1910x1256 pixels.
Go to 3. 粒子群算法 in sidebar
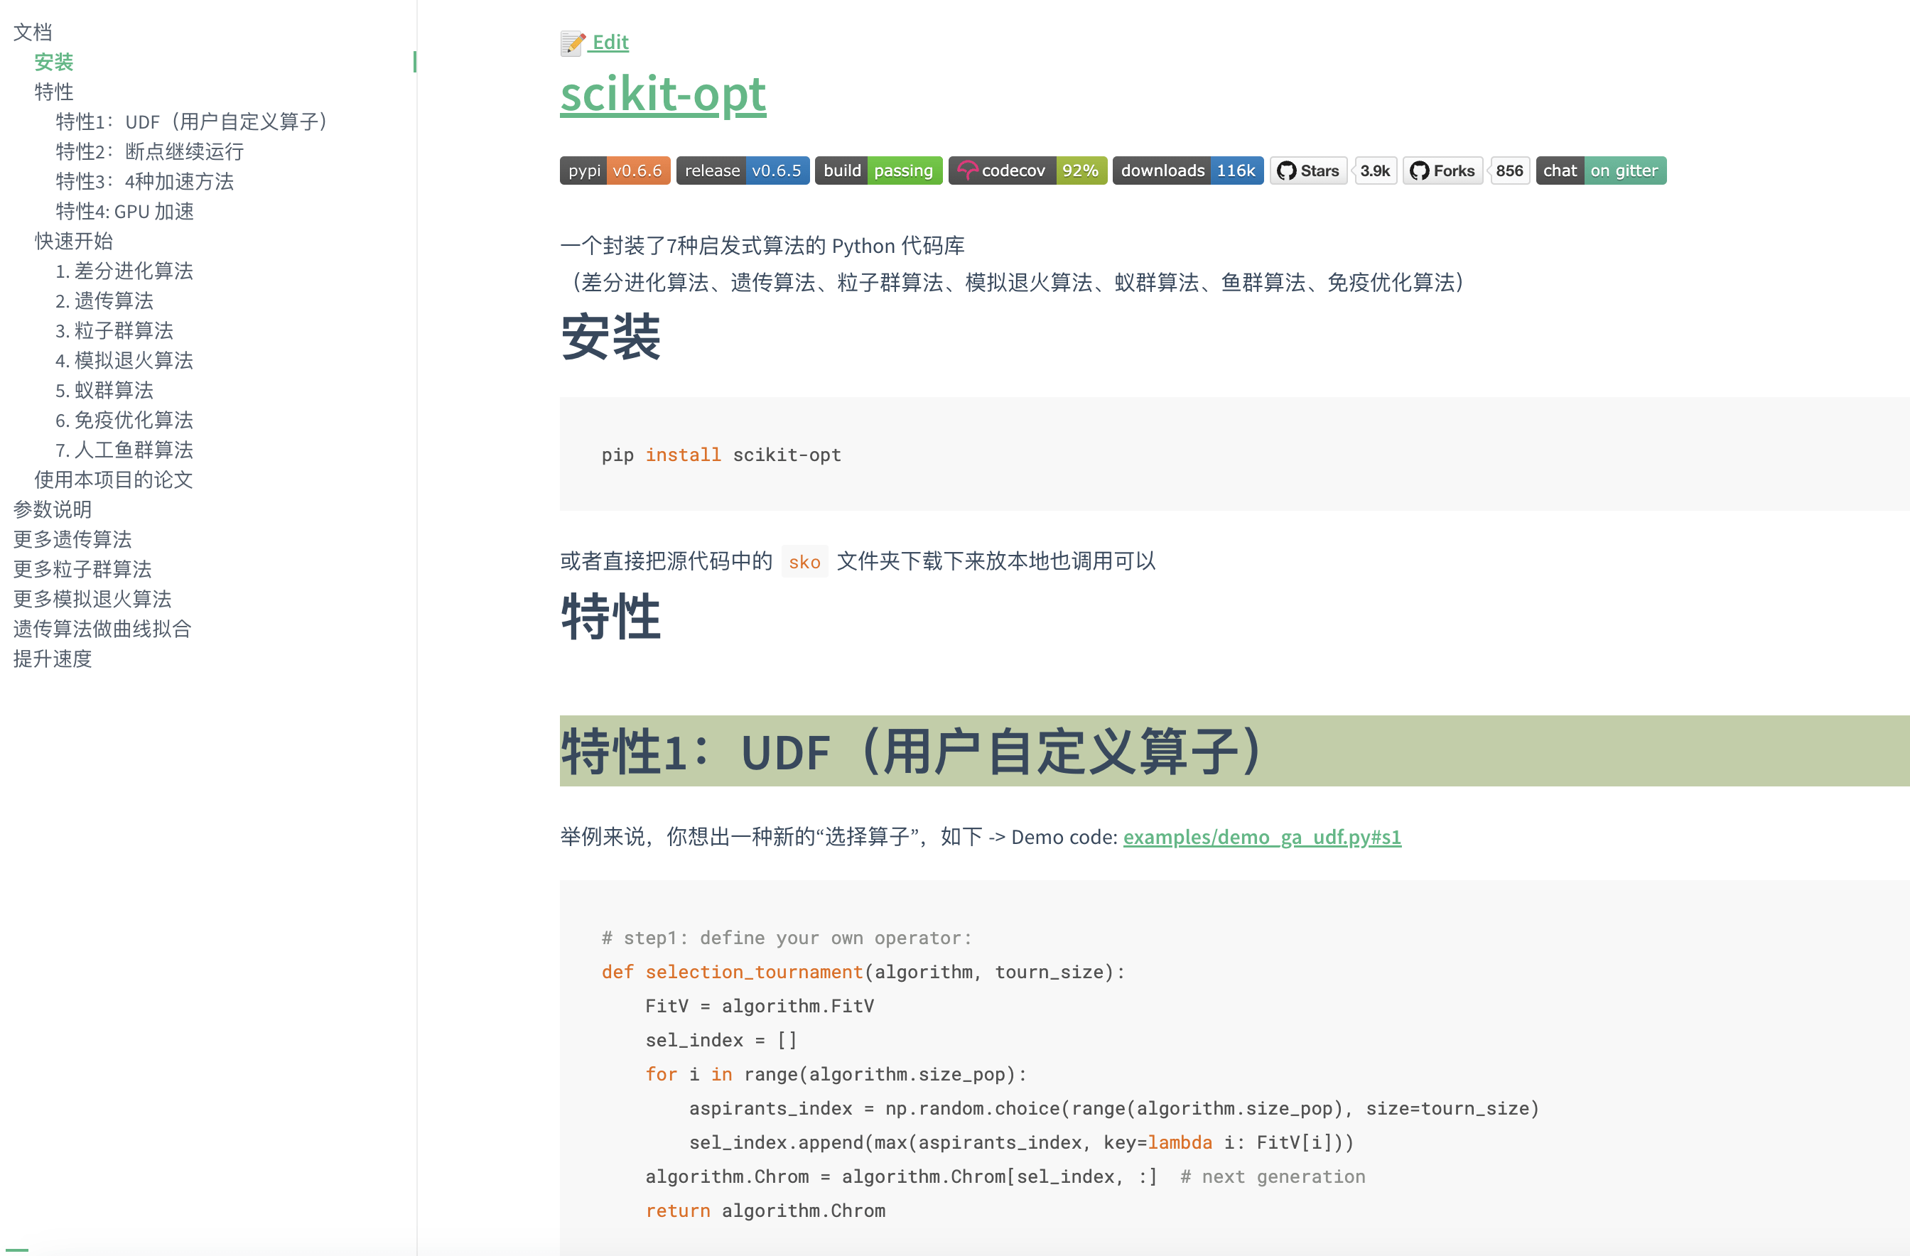[114, 330]
